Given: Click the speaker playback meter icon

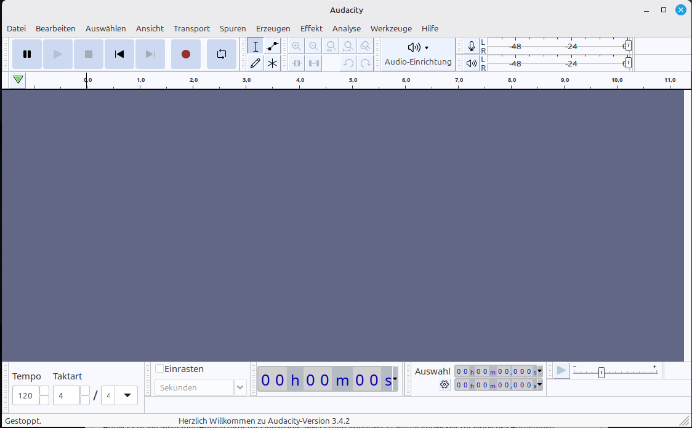Looking at the screenshot, I should click(x=472, y=63).
